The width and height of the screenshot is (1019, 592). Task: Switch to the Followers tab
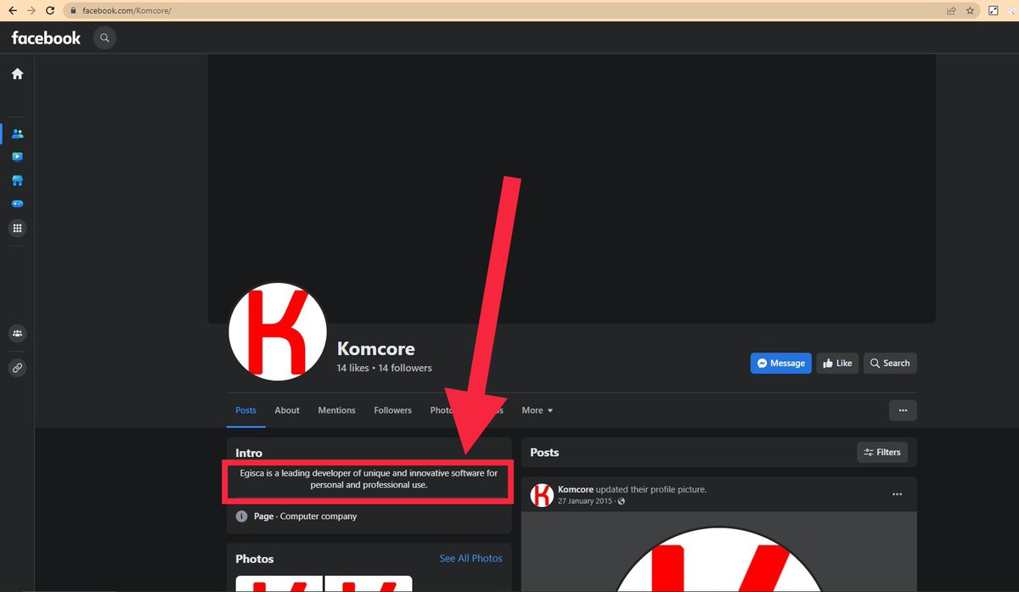tap(392, 410)
